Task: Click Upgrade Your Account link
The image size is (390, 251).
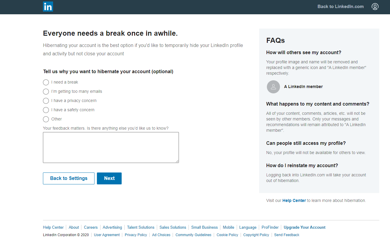Action: click(x=304, y=227)
